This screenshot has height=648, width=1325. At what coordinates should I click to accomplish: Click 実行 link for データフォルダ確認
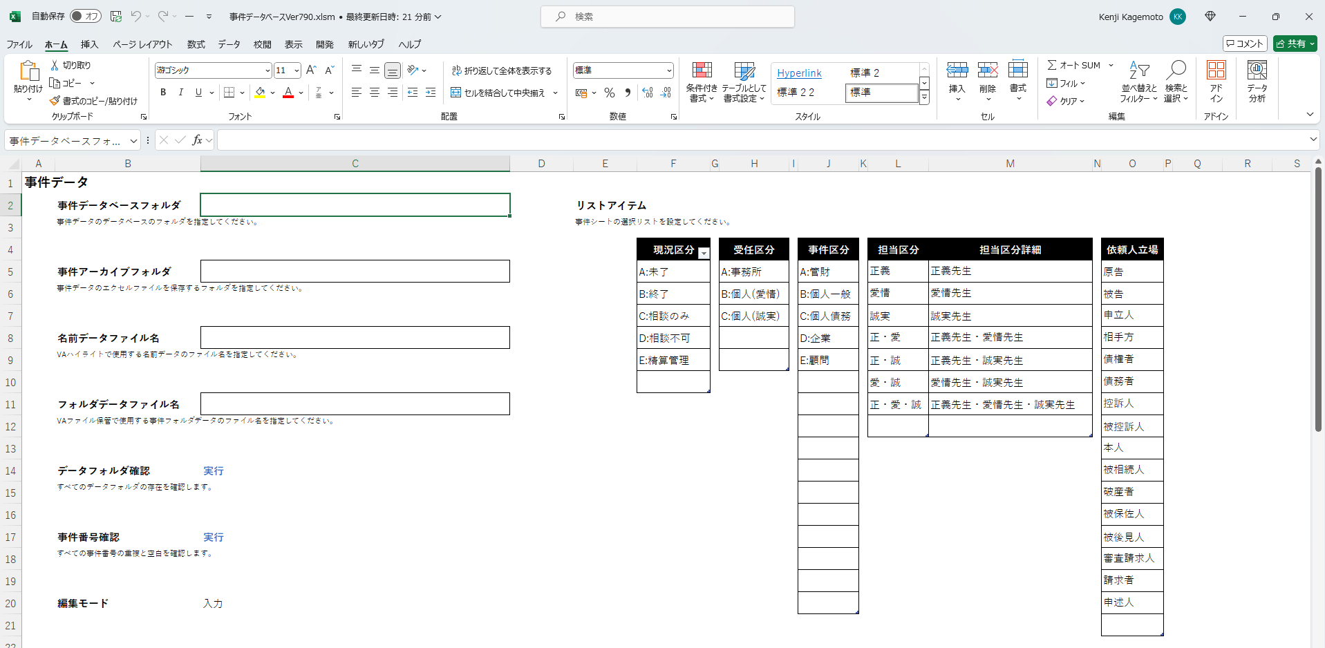pyautogui.click(x=213, y=470)
